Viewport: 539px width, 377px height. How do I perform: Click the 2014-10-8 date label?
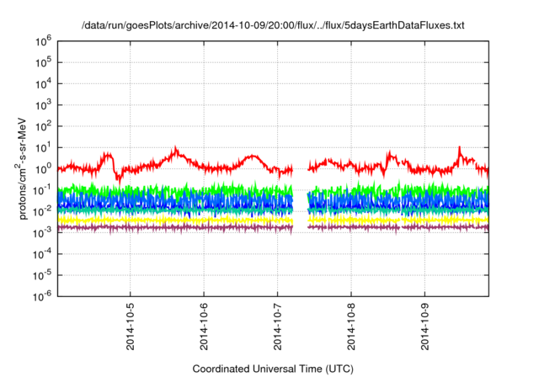click(351, 327)
